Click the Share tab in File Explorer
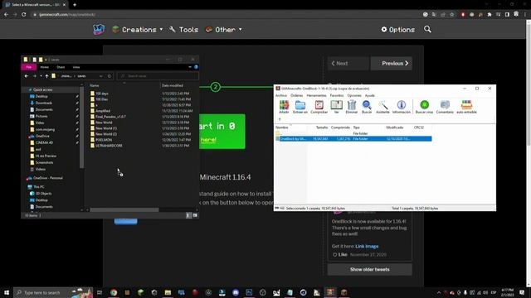531x298 pixels. (61, 67)
